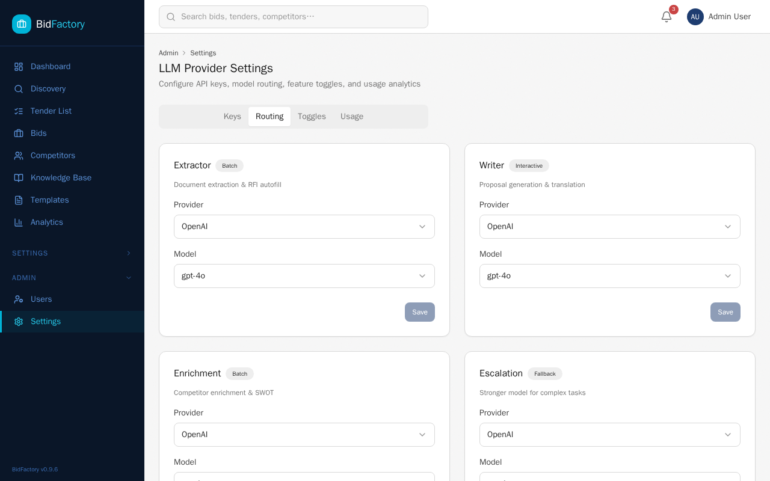Image resolution: width=770 pixels, height=481 pixels.
Task: Click the Writer Interactive badge
Action: (529, 166)
